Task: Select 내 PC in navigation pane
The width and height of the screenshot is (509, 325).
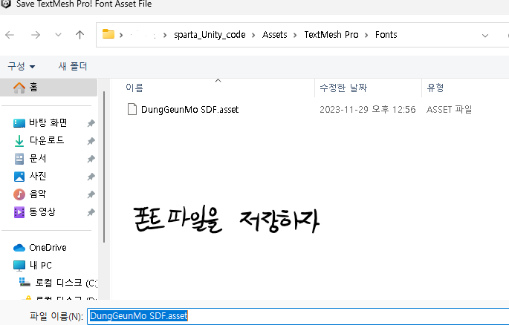Action: coord(40,266)
